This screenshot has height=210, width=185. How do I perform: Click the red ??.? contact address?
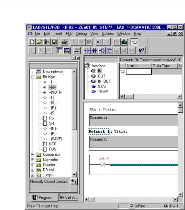[x=104, y=159]
